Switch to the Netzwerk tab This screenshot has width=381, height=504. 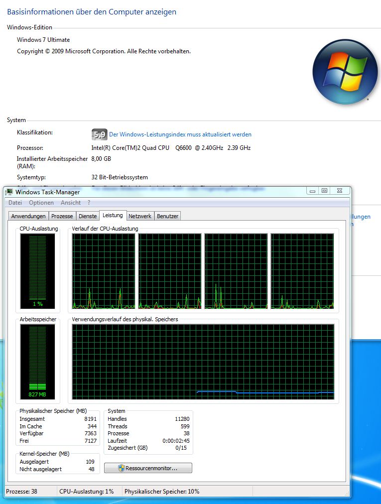140,216
